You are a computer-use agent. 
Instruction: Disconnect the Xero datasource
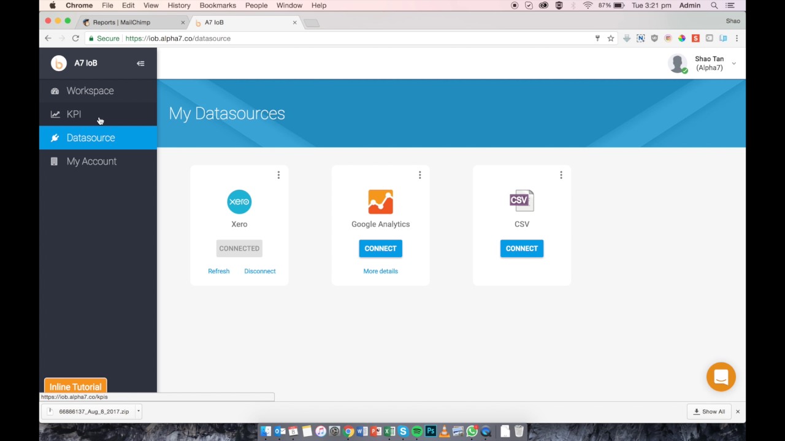pos(260,271)
